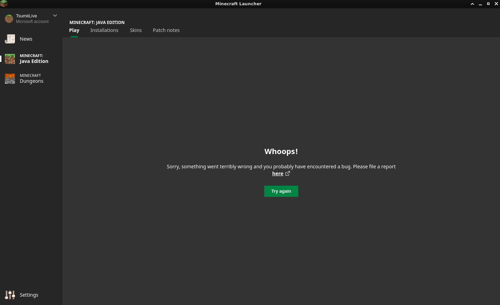Click the Minecraft Launcher title bar icon
The width and height of the screenshot is (500, 305).
(x=4, y=4)
